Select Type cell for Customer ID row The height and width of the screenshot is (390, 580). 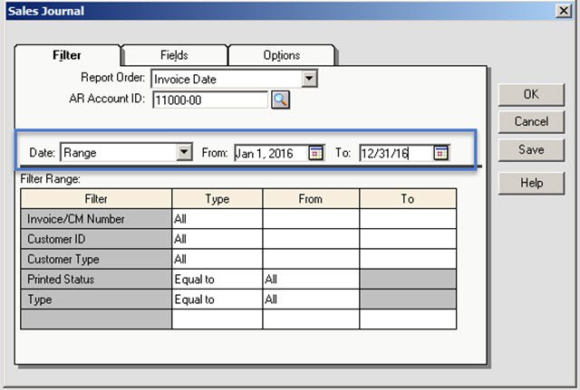pos(217,239)
